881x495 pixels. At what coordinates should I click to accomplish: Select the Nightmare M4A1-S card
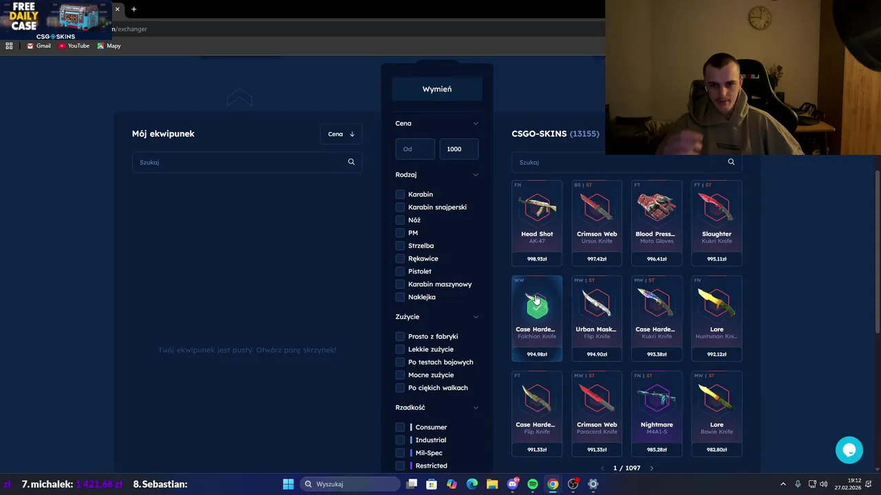[x=657, y=414]
